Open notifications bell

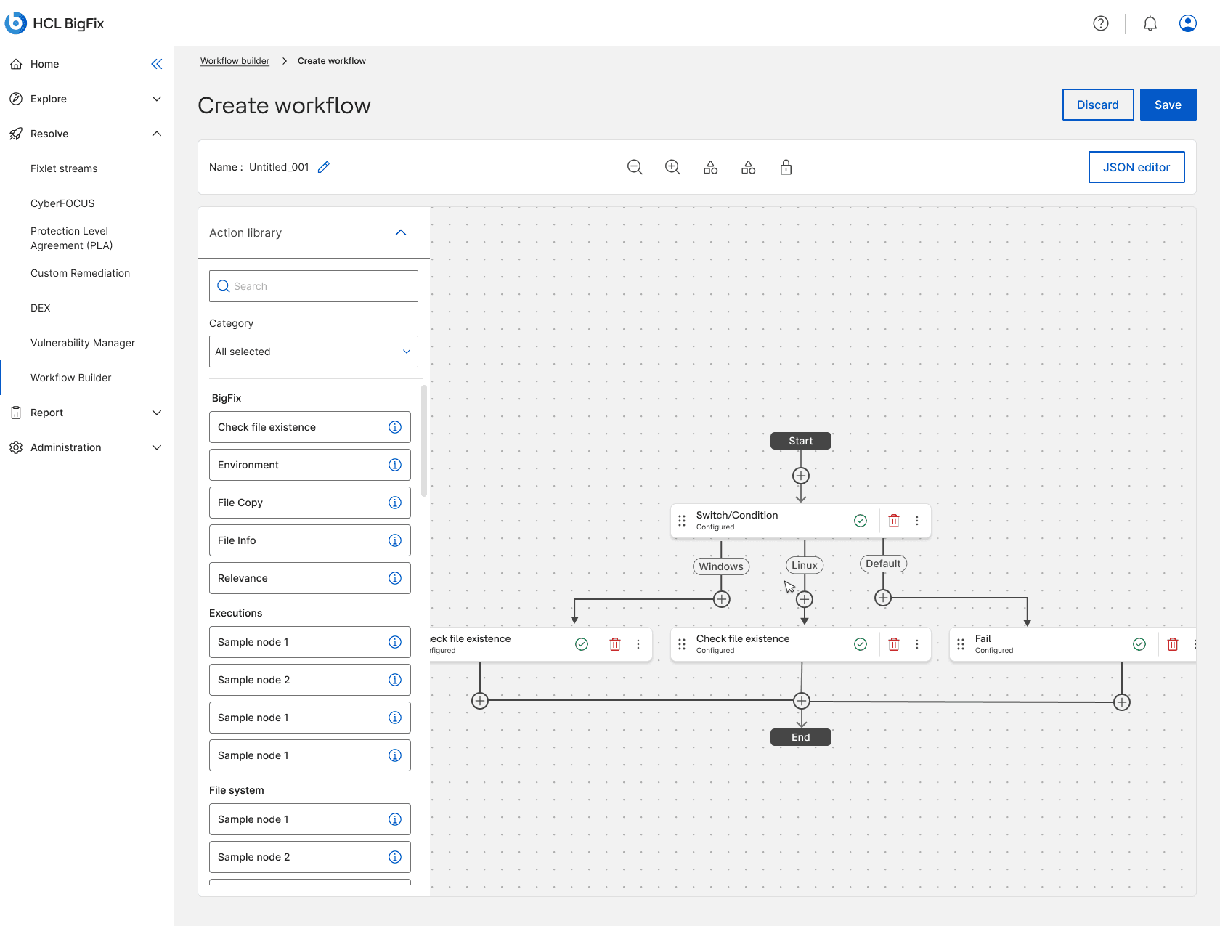pyautogui.click(x=1150, y=23)
